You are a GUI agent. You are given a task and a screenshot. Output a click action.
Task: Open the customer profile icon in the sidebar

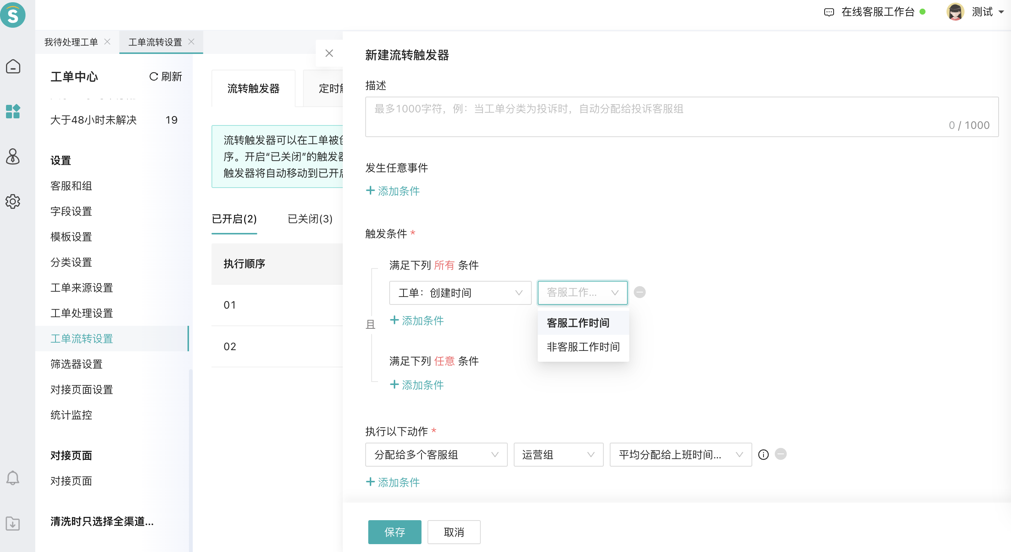13,157
